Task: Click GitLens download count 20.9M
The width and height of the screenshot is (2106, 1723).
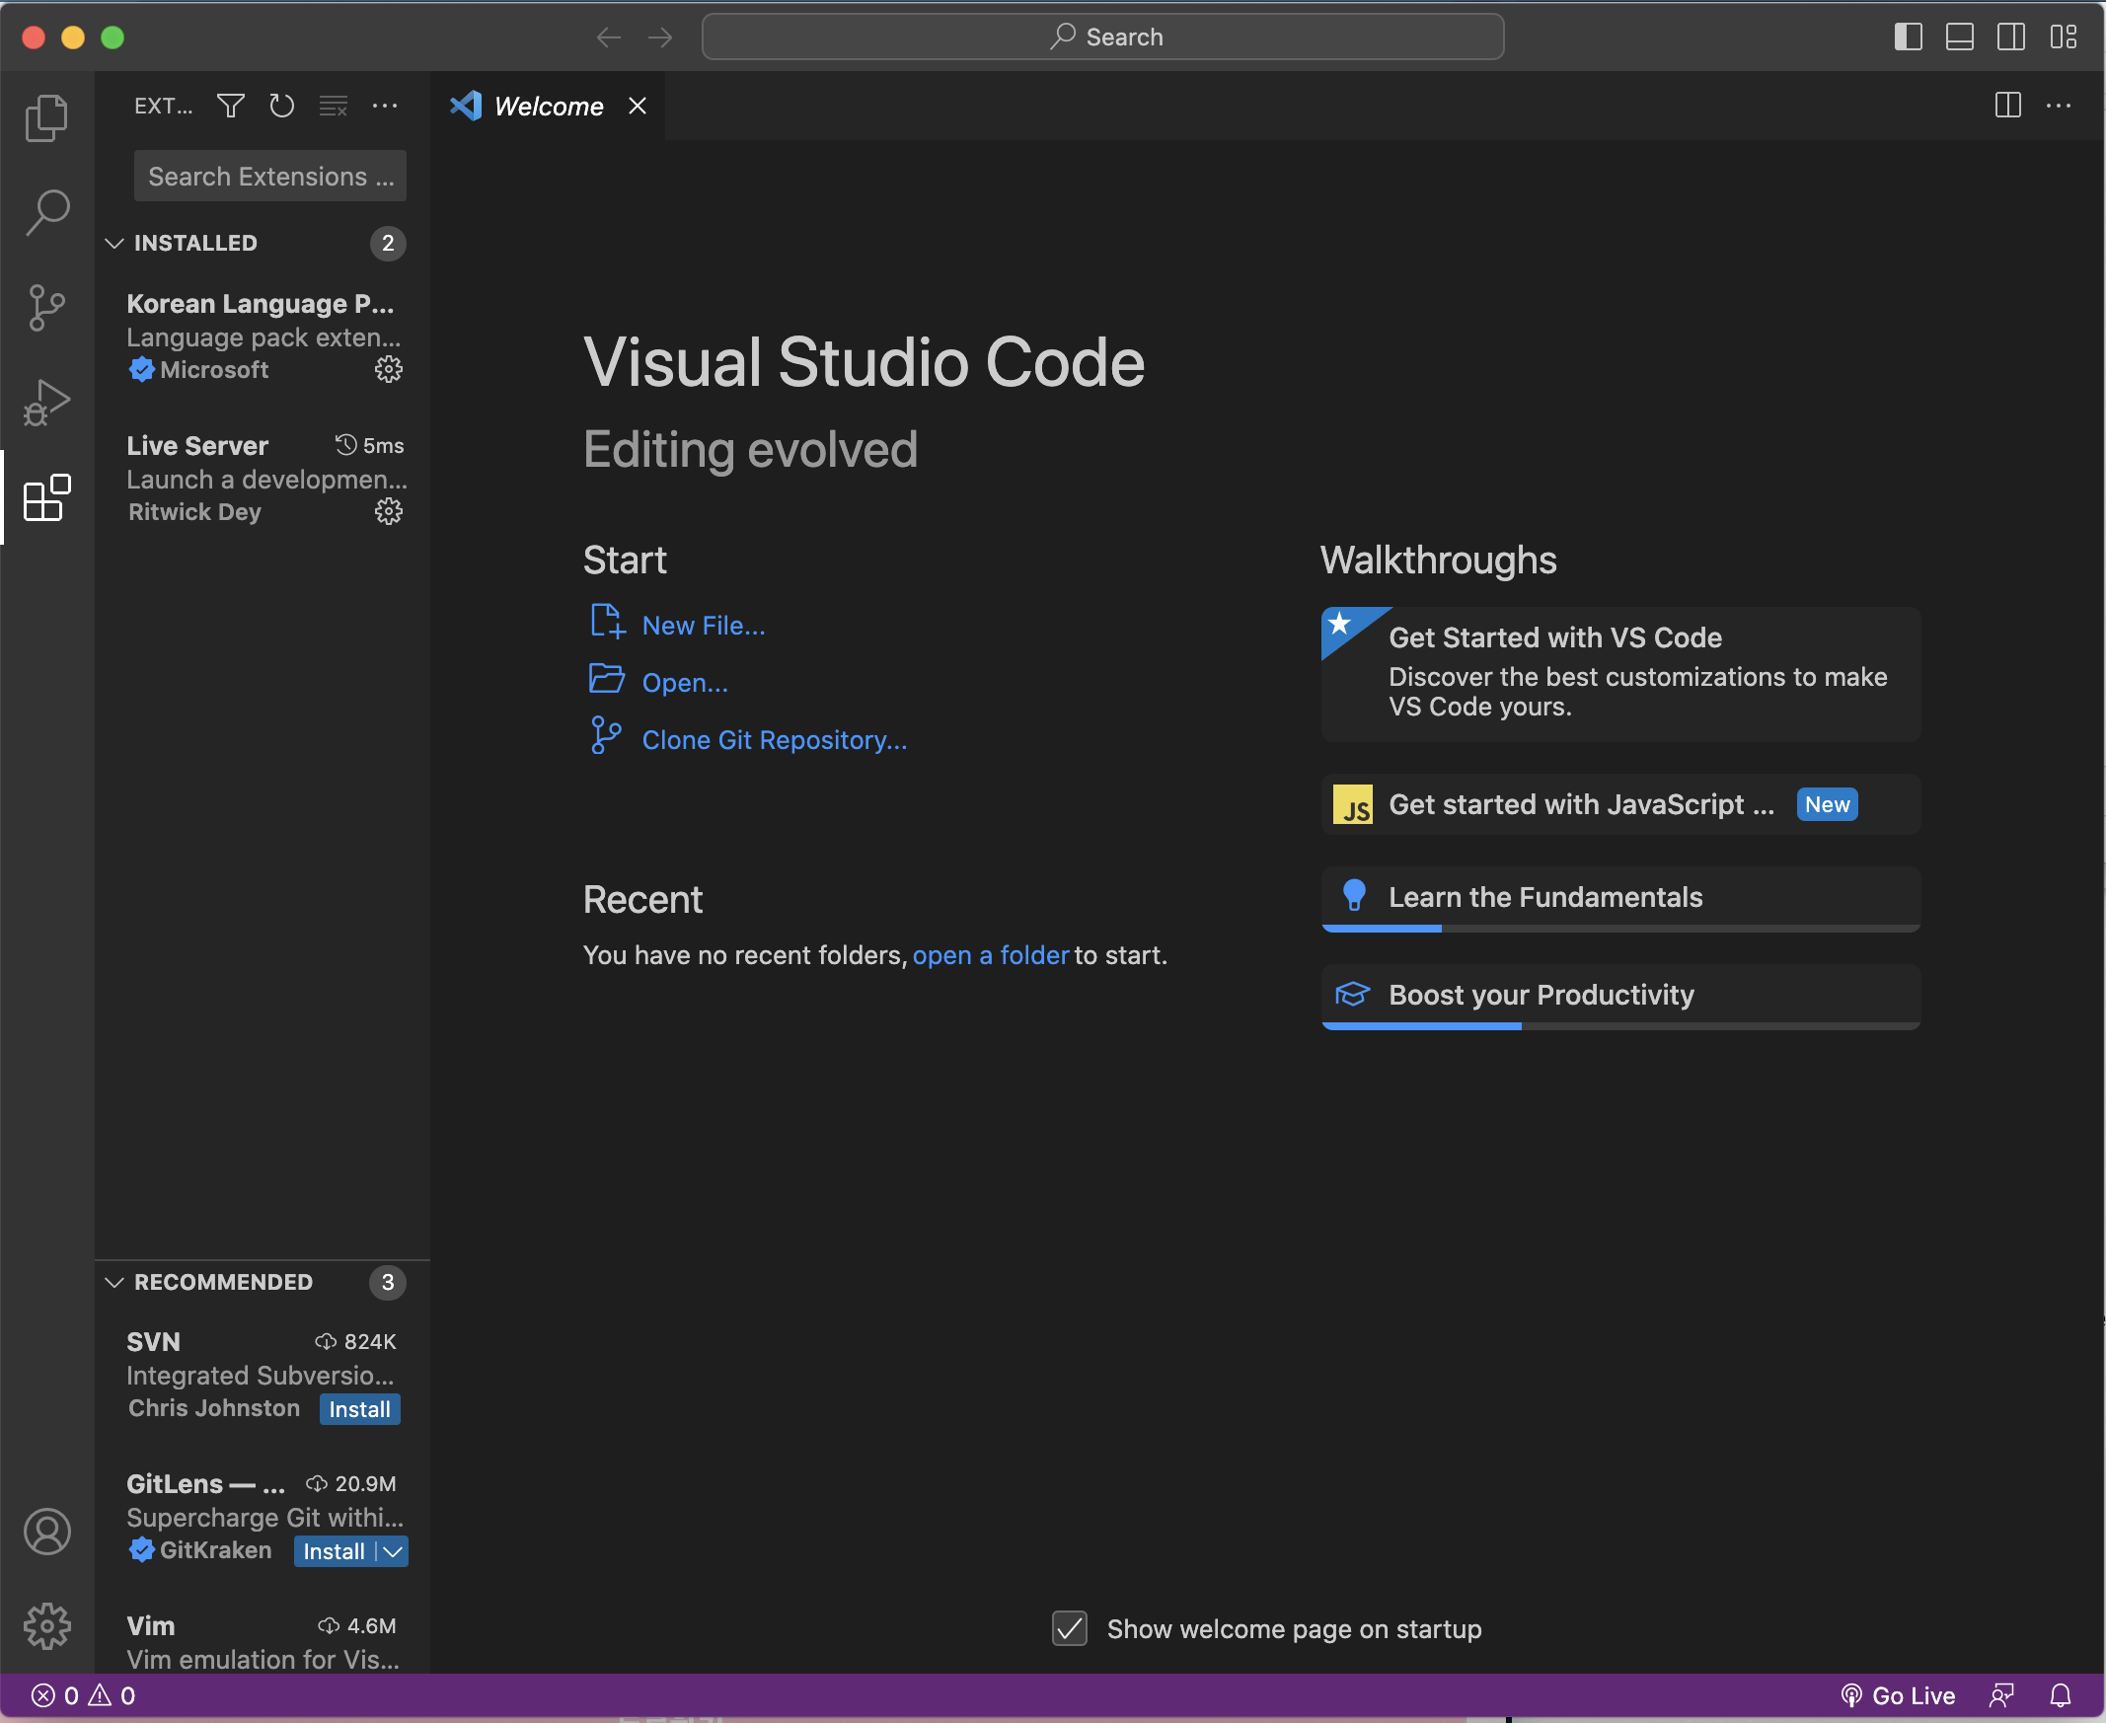Action: point(351,1484)
